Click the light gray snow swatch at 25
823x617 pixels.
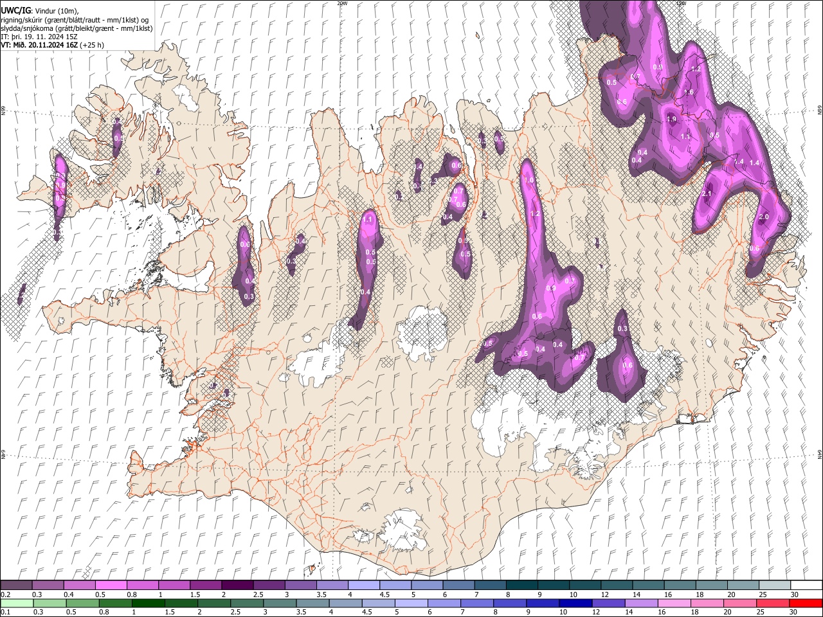click(774, 586)
